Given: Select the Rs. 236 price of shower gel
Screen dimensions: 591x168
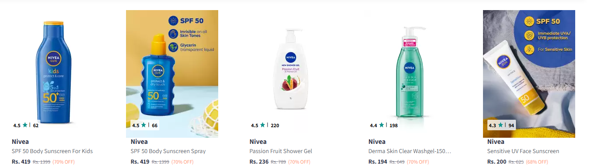Looking at the screenshot, I should point(259,162).
